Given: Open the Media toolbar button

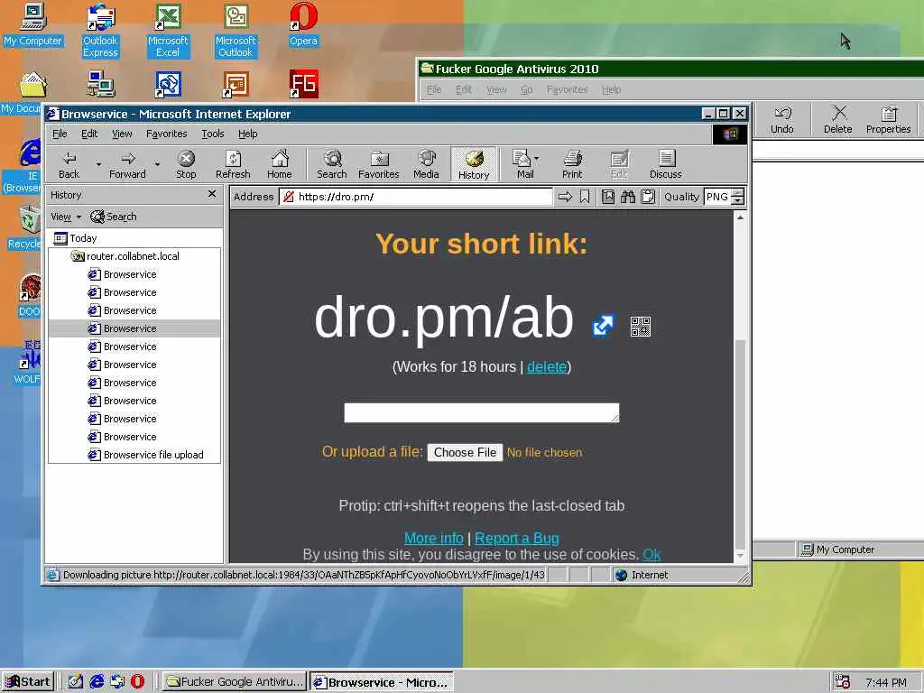Looking at the screenshot, I should (x=426, y=164).
